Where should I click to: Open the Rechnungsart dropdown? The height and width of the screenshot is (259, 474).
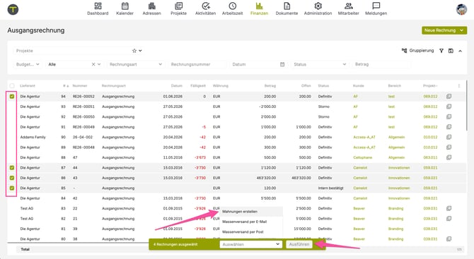click(x=135, y=64)
